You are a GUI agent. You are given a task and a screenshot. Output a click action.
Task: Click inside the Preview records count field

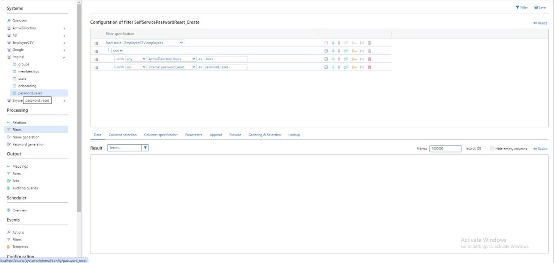pos(445,148)
